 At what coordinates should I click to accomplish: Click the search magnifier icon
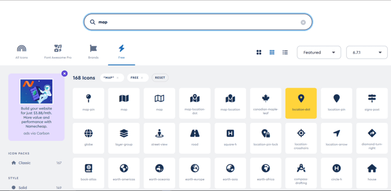point(92,22)
